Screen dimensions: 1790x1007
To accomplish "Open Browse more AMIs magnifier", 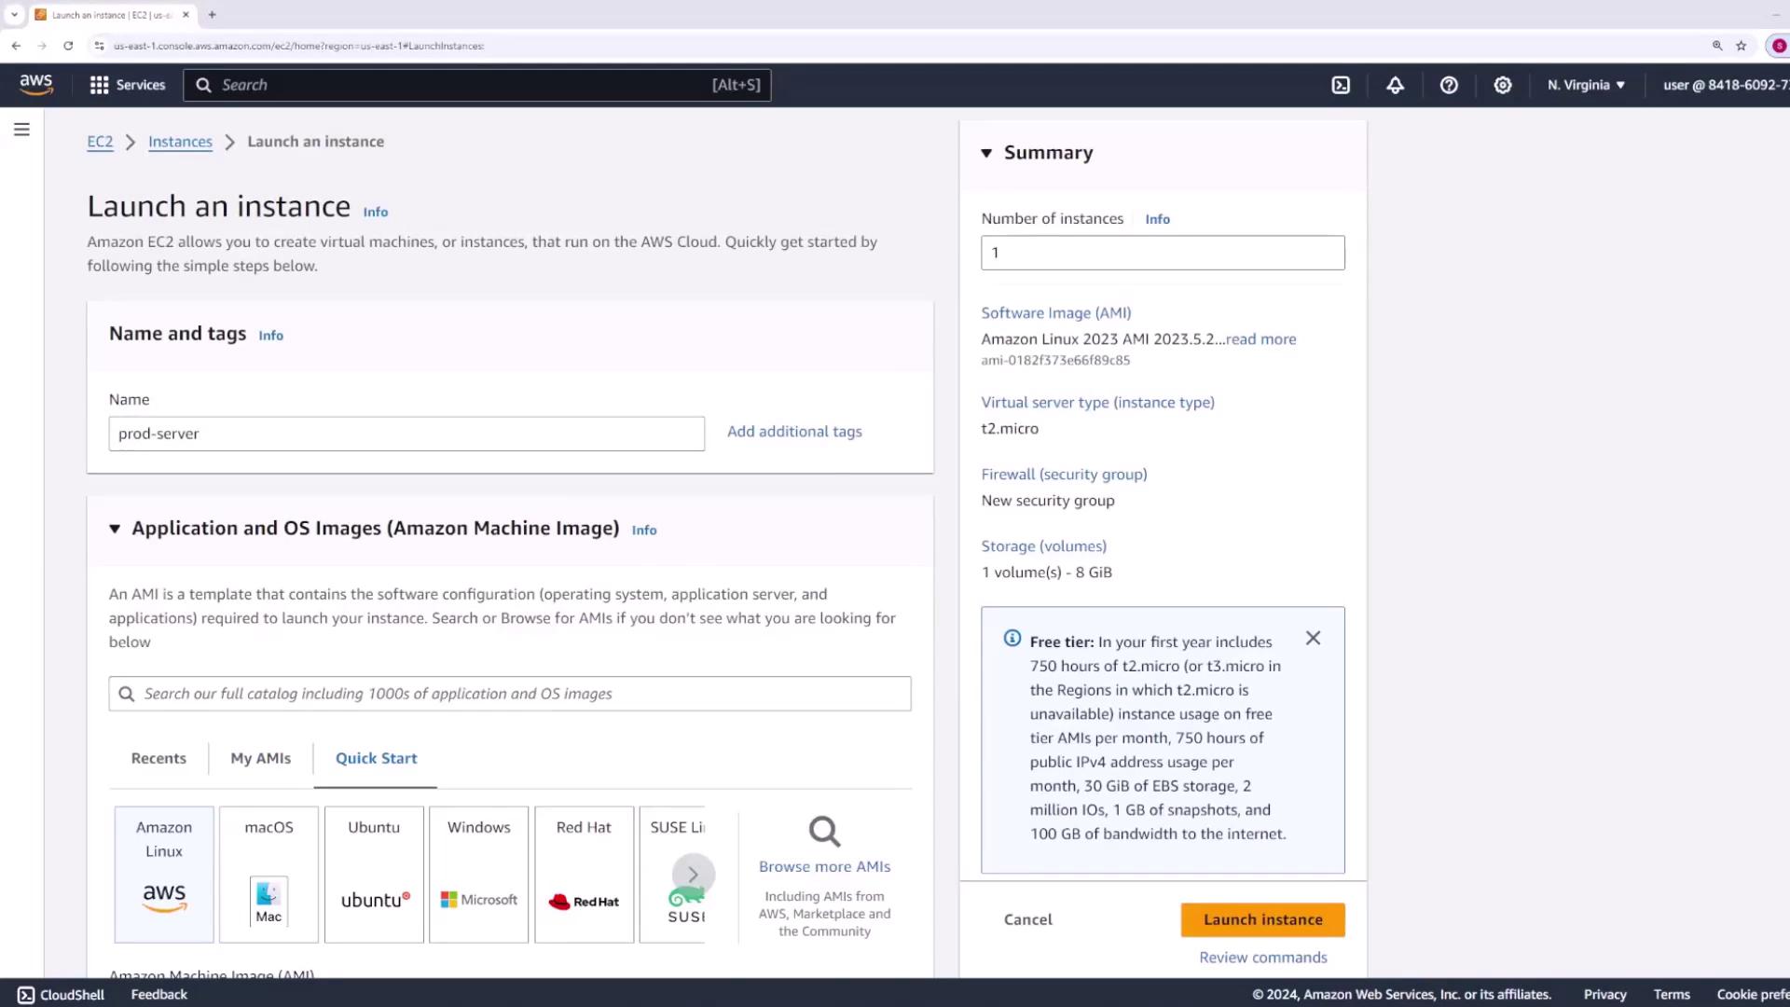I will (x=824, y=832).
